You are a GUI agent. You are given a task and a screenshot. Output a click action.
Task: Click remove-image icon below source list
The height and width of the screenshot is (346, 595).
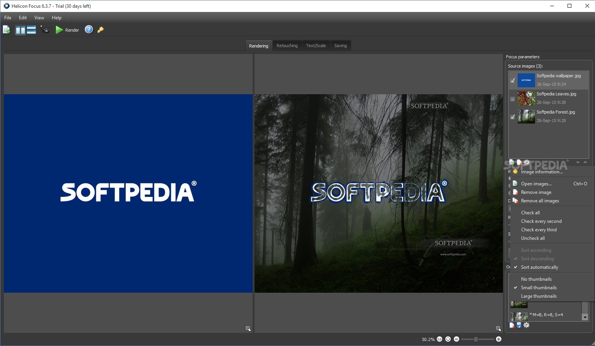(x=519, y=163)
